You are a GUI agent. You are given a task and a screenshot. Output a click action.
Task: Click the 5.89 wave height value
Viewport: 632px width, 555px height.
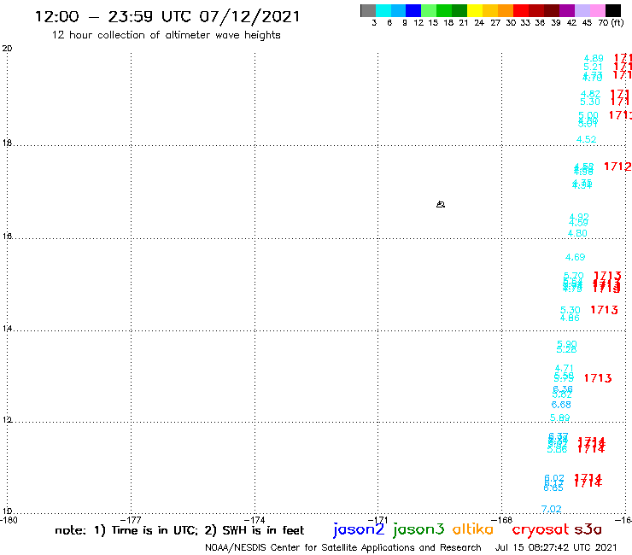(560, 418)
